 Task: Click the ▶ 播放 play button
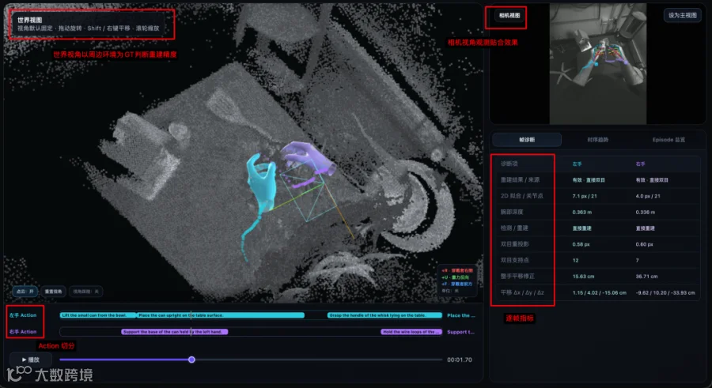pyautogui.click(x=31, y=360)
